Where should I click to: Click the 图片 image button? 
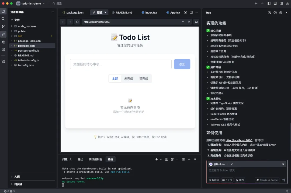(x=240, y=180)
